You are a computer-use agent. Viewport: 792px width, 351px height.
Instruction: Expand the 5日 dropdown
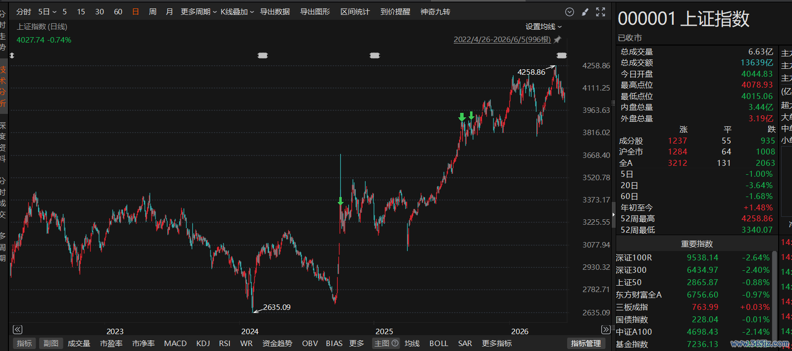tap(47, 12)
